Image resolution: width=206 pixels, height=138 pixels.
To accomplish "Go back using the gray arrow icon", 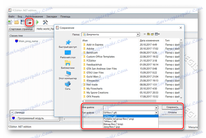I will pos(145,34).
